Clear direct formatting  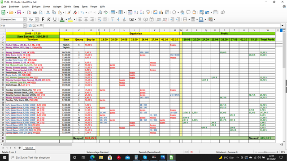tap(75, 13)
